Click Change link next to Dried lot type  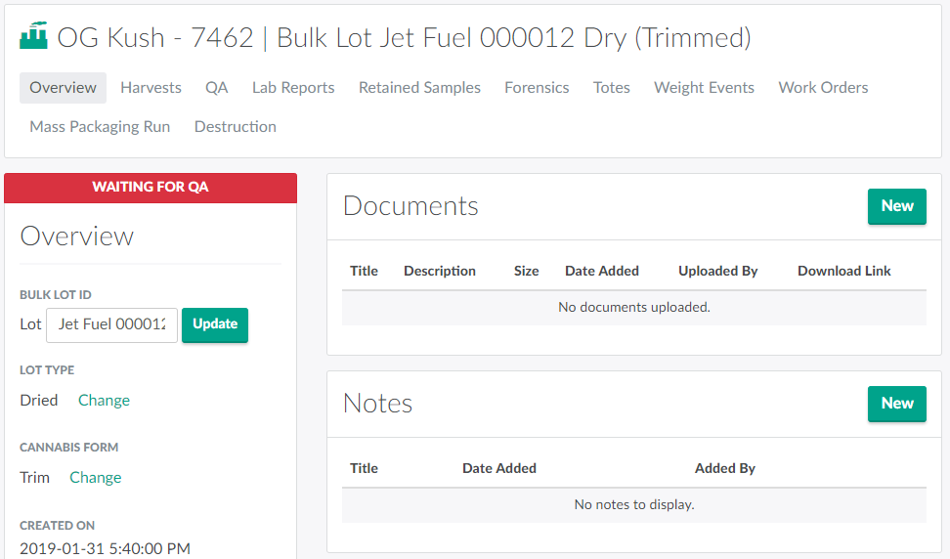pyautogui.click(x=104, y=401)
